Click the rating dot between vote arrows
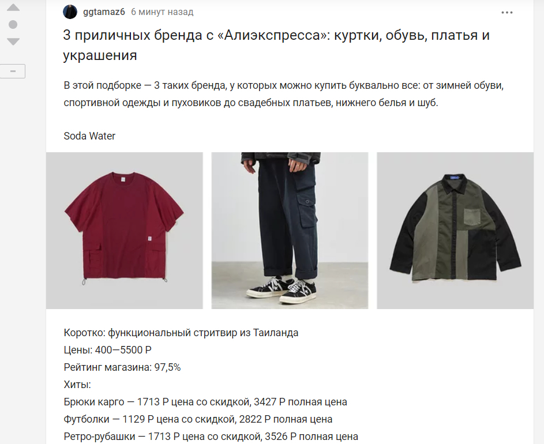 click(13, 25)
